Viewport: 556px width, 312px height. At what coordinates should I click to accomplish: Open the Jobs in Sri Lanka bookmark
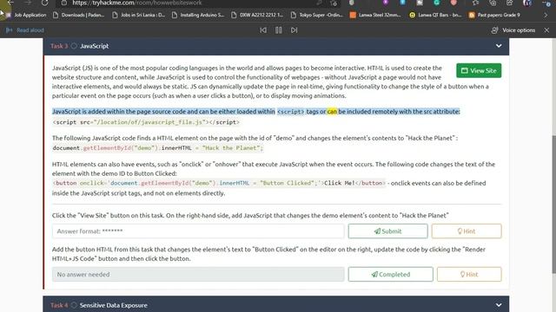pos(138,15)
